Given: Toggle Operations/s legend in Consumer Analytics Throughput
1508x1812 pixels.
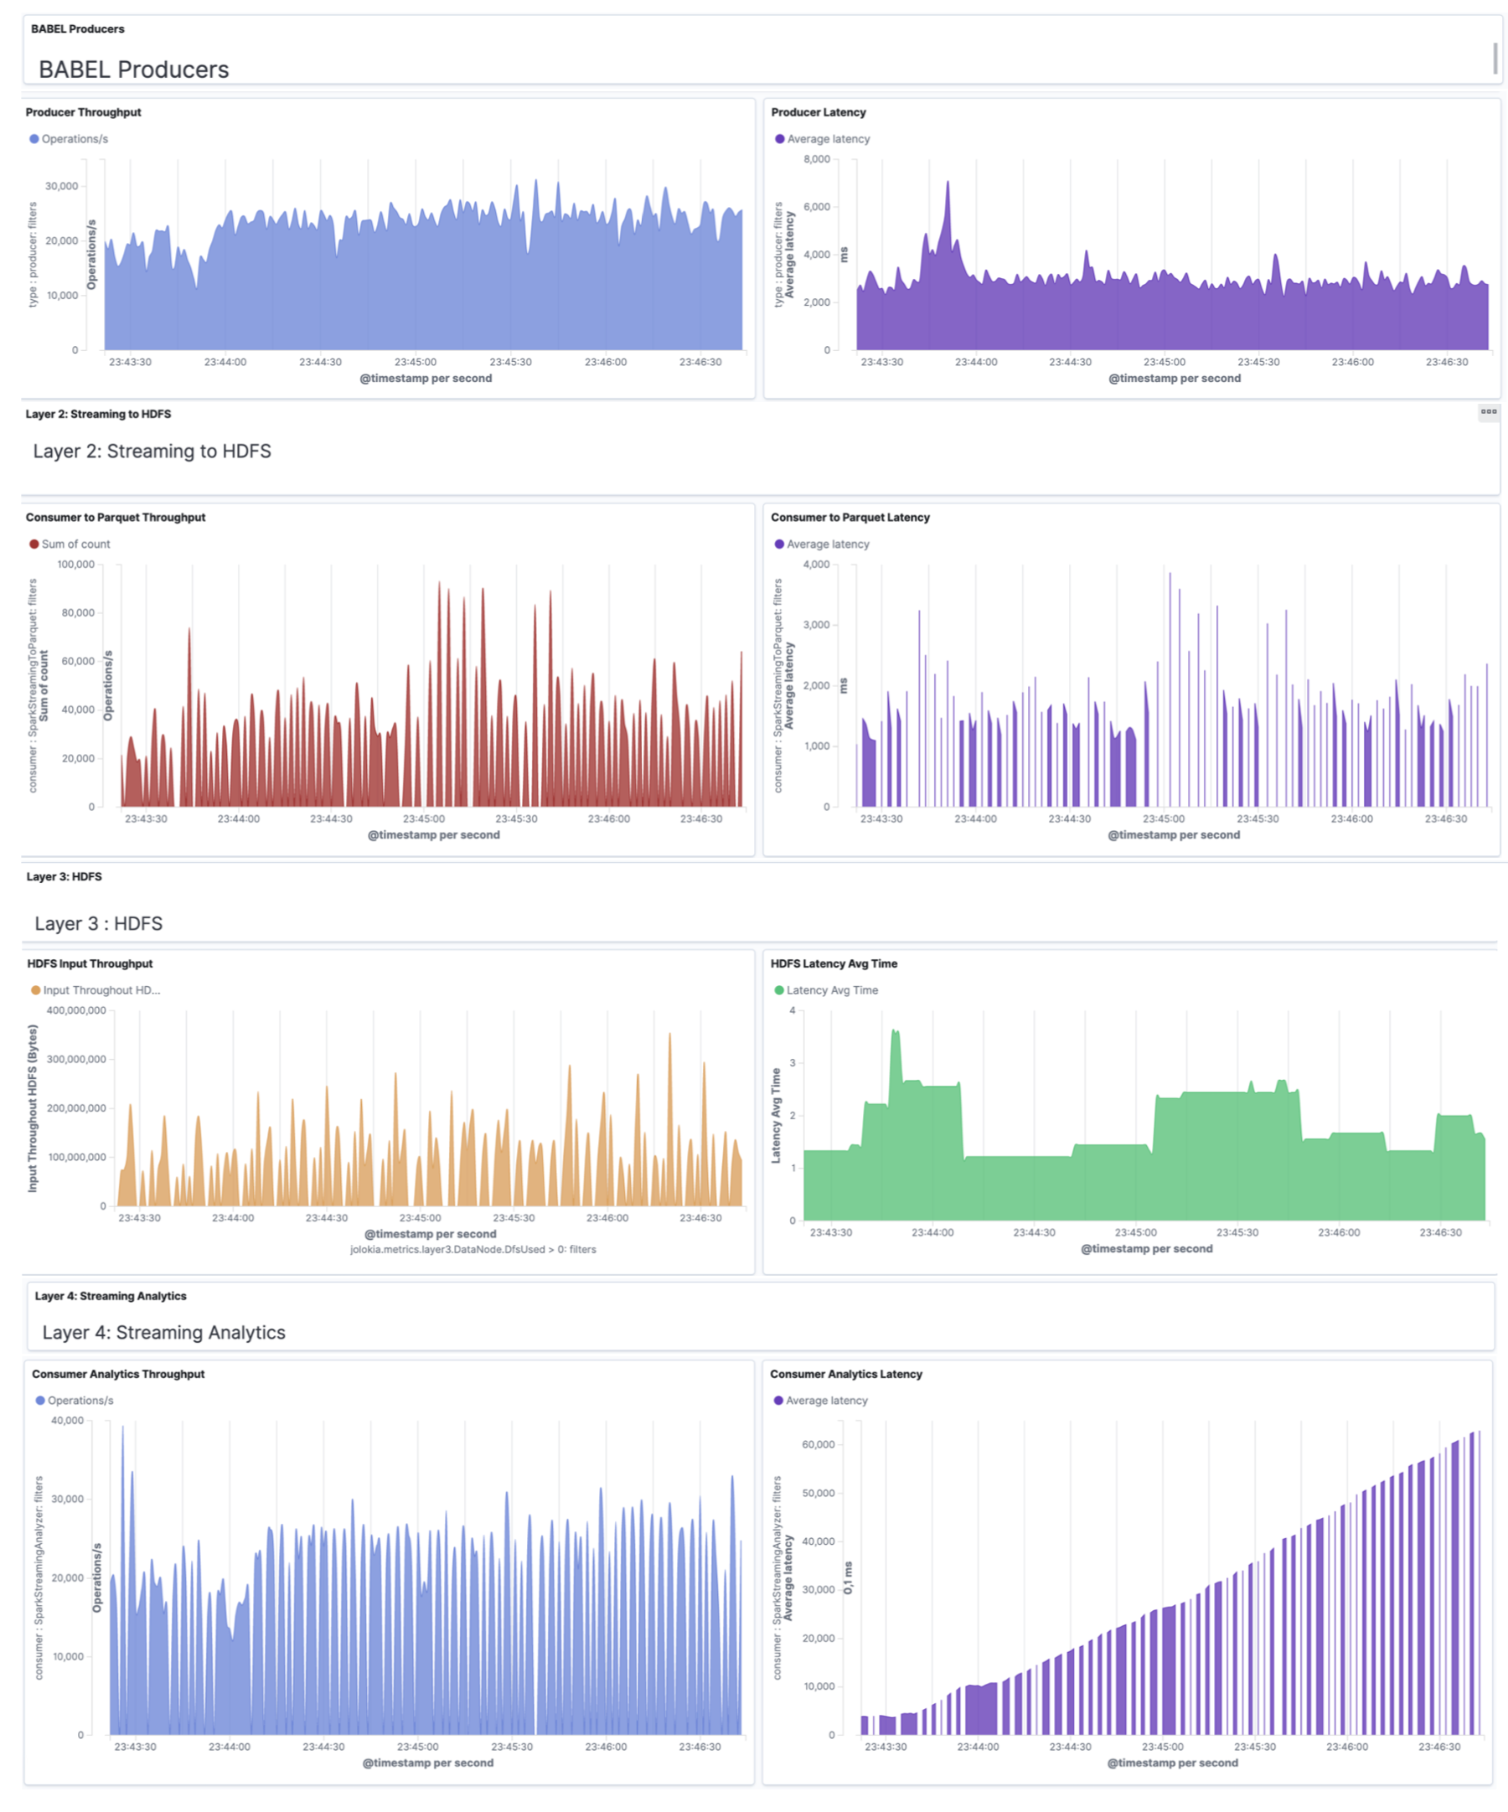Looking at the screenshot, I should click(x=75, y=1401).
